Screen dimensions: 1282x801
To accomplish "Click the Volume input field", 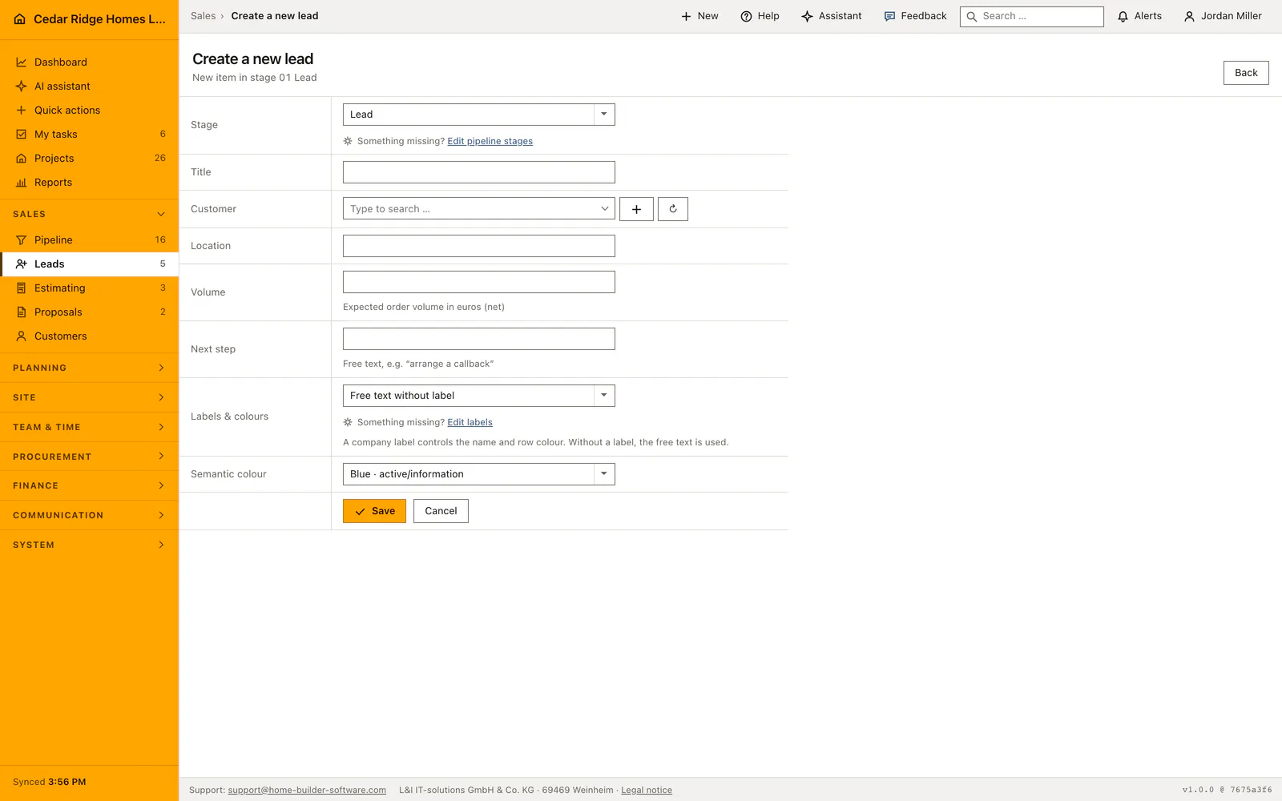I will click(478, 282).
